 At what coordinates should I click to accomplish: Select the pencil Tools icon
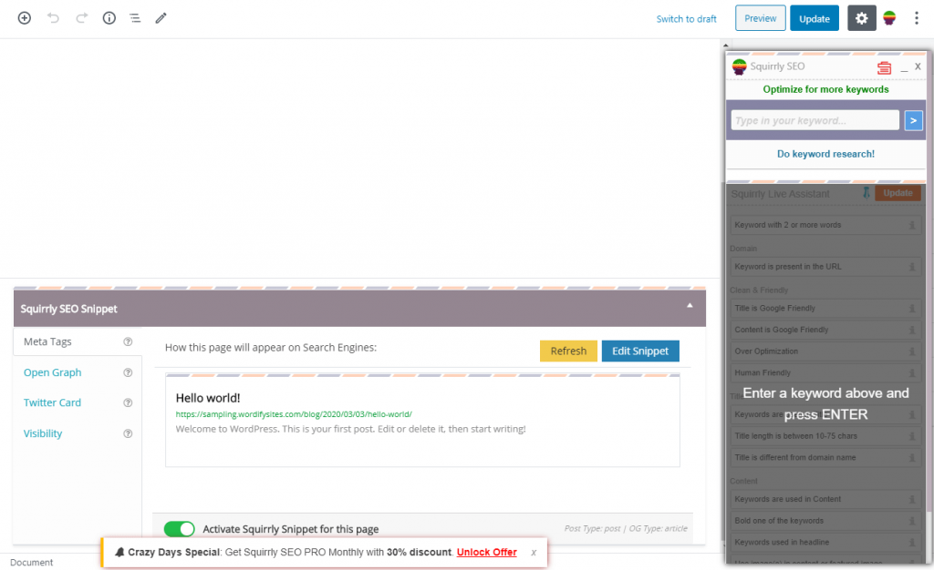pos(161,18)
